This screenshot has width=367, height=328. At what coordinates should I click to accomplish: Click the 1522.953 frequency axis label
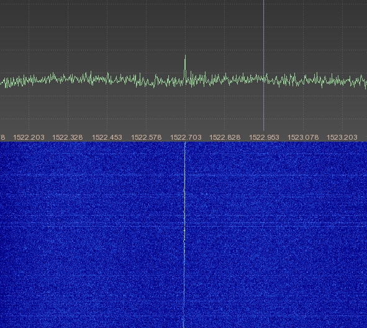click(264, 137)
